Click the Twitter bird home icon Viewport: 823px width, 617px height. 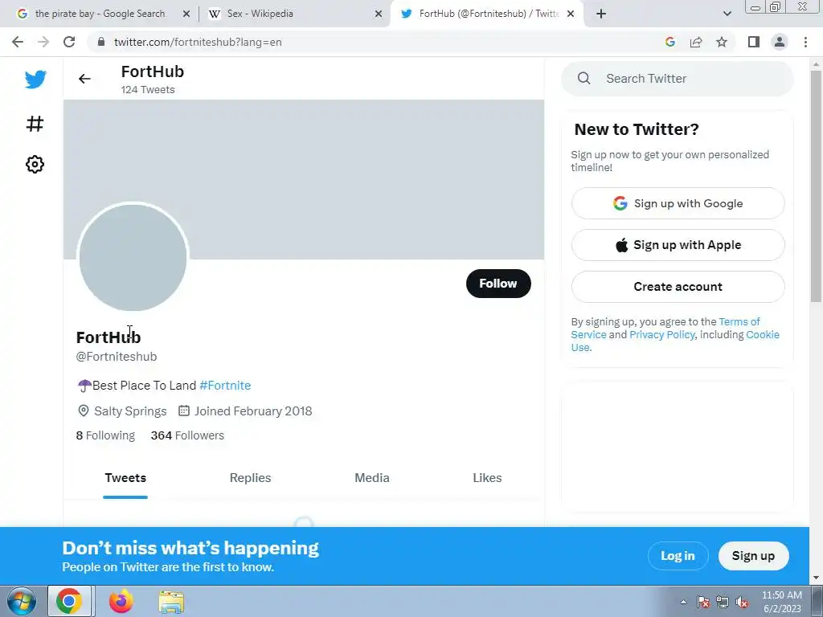click(x=35, y=80)
